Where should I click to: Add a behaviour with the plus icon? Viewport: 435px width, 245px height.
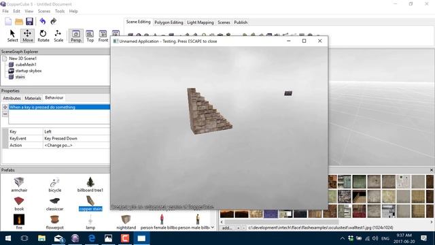pyautogui.click(x=5, y=108)
